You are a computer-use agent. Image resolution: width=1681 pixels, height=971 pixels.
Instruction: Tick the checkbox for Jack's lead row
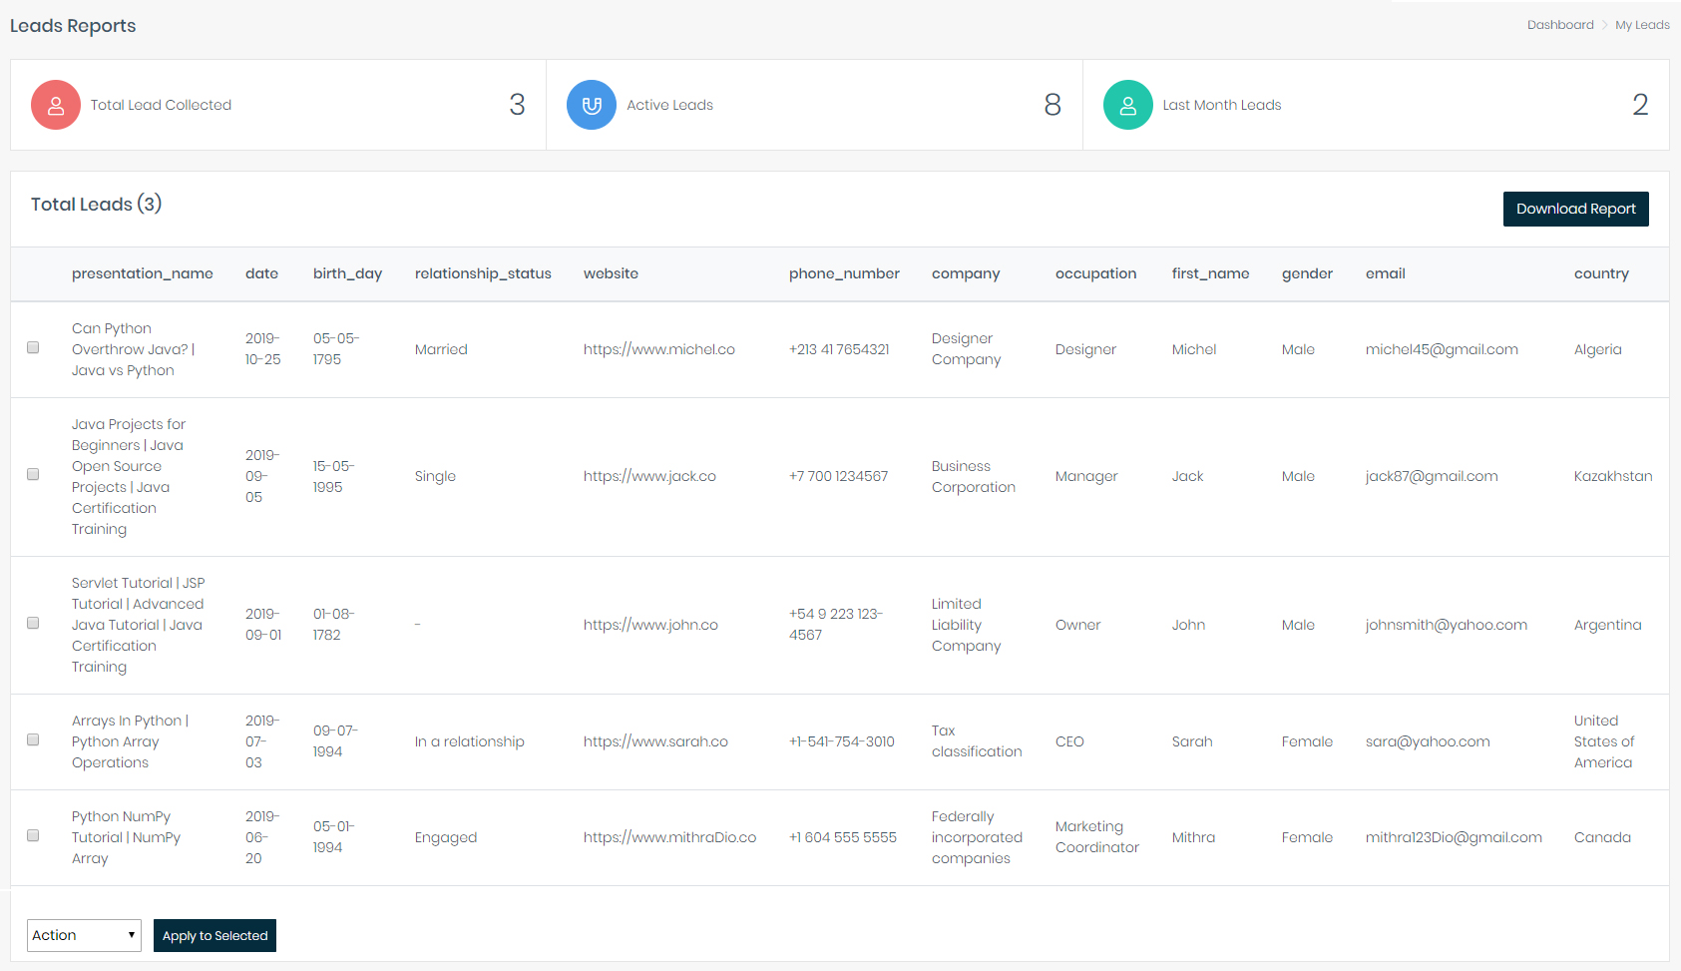click(33, 475)
